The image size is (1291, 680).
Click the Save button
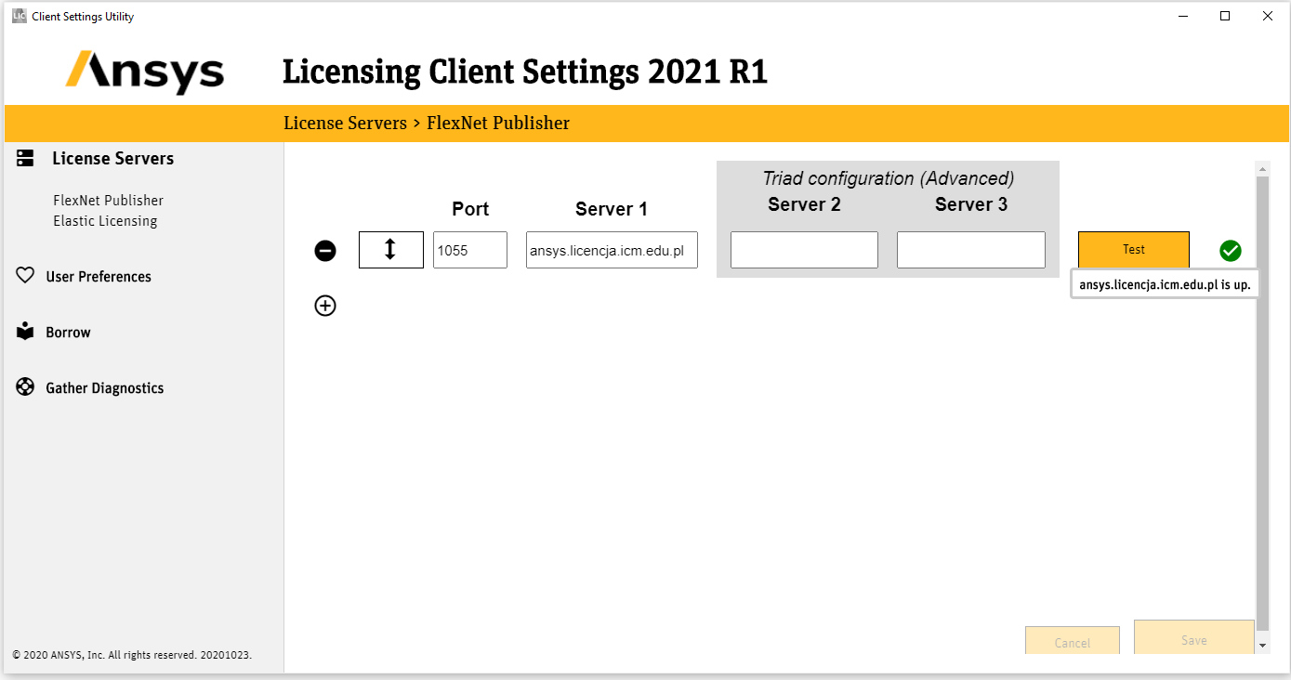1194,639
